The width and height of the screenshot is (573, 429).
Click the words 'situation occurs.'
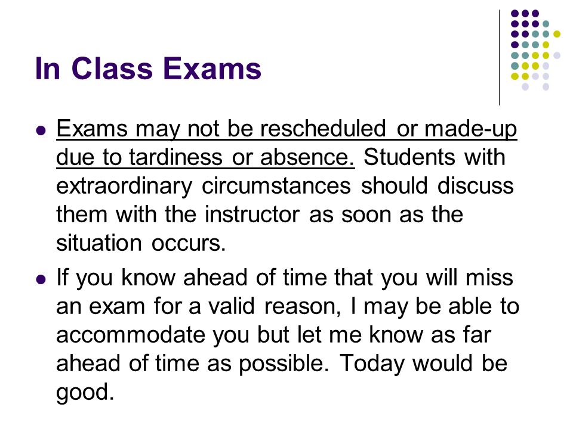[141, 243]
